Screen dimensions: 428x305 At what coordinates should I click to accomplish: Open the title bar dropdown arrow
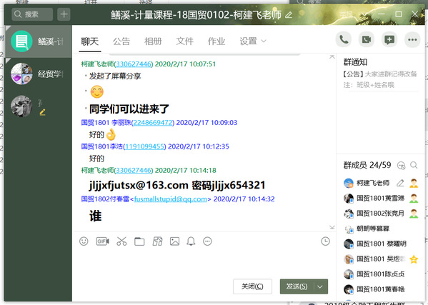[364, 14]
